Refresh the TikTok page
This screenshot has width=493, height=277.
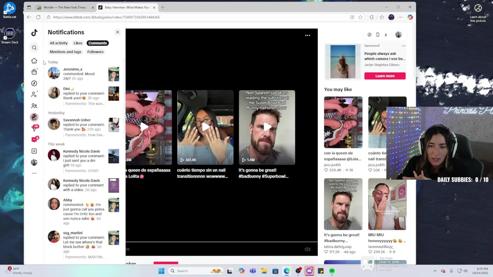[38, 17]
